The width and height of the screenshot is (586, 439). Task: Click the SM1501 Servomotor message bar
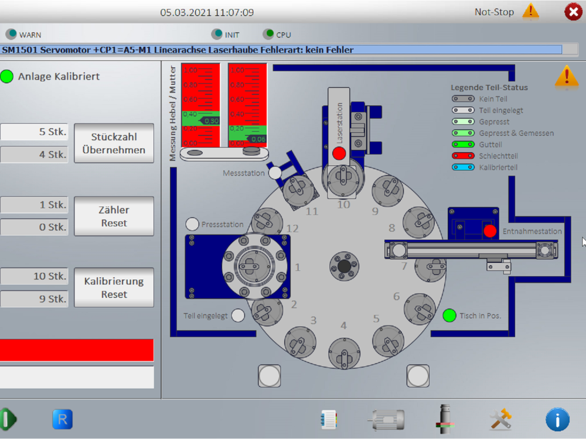(281, 50)
